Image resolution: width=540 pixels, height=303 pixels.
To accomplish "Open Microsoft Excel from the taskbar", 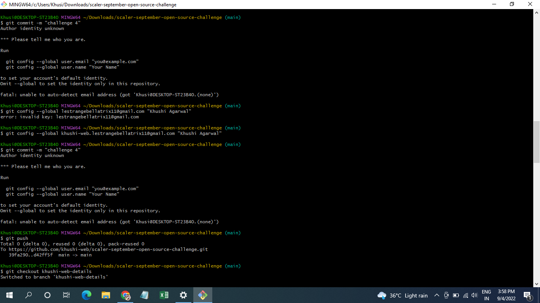I will click(x=164, y=295).
